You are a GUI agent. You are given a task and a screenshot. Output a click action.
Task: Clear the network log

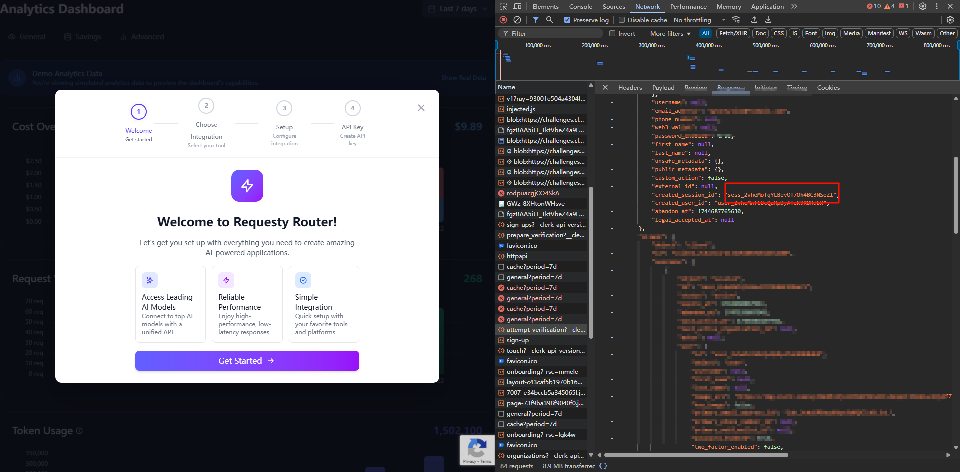click(517, 20)
